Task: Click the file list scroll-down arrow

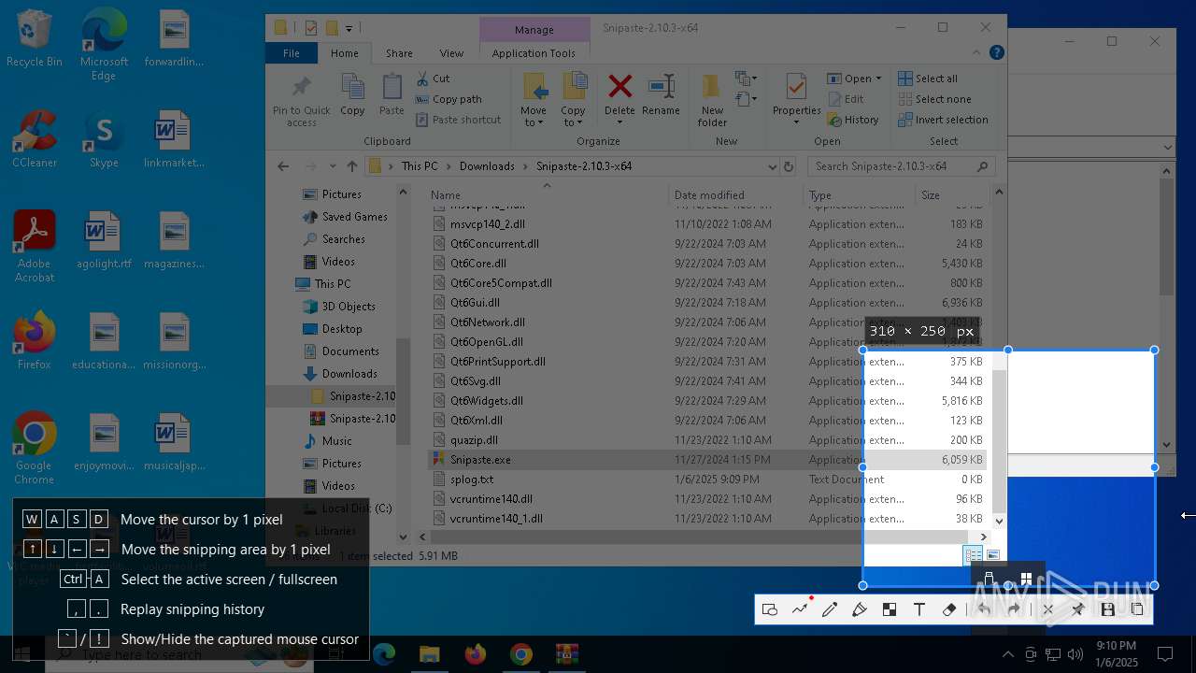Action: (999, 521)
